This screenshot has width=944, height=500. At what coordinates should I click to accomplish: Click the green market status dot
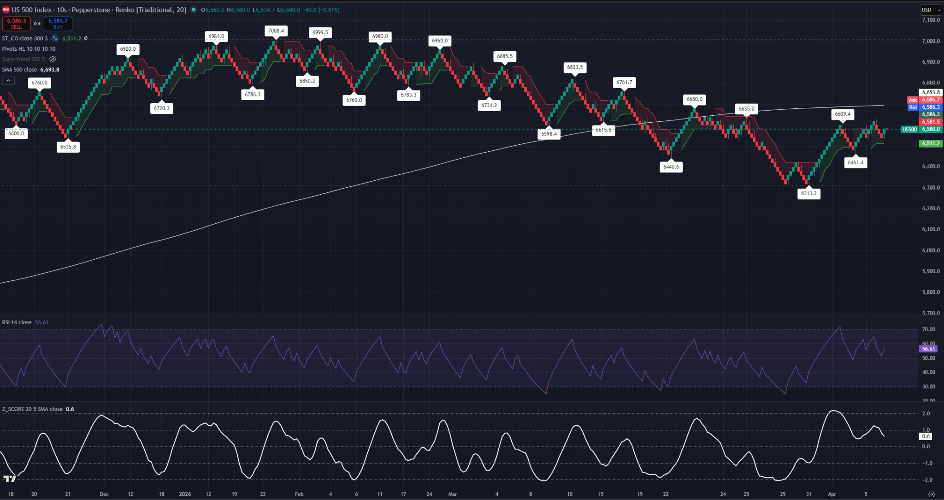coord(194,10)
